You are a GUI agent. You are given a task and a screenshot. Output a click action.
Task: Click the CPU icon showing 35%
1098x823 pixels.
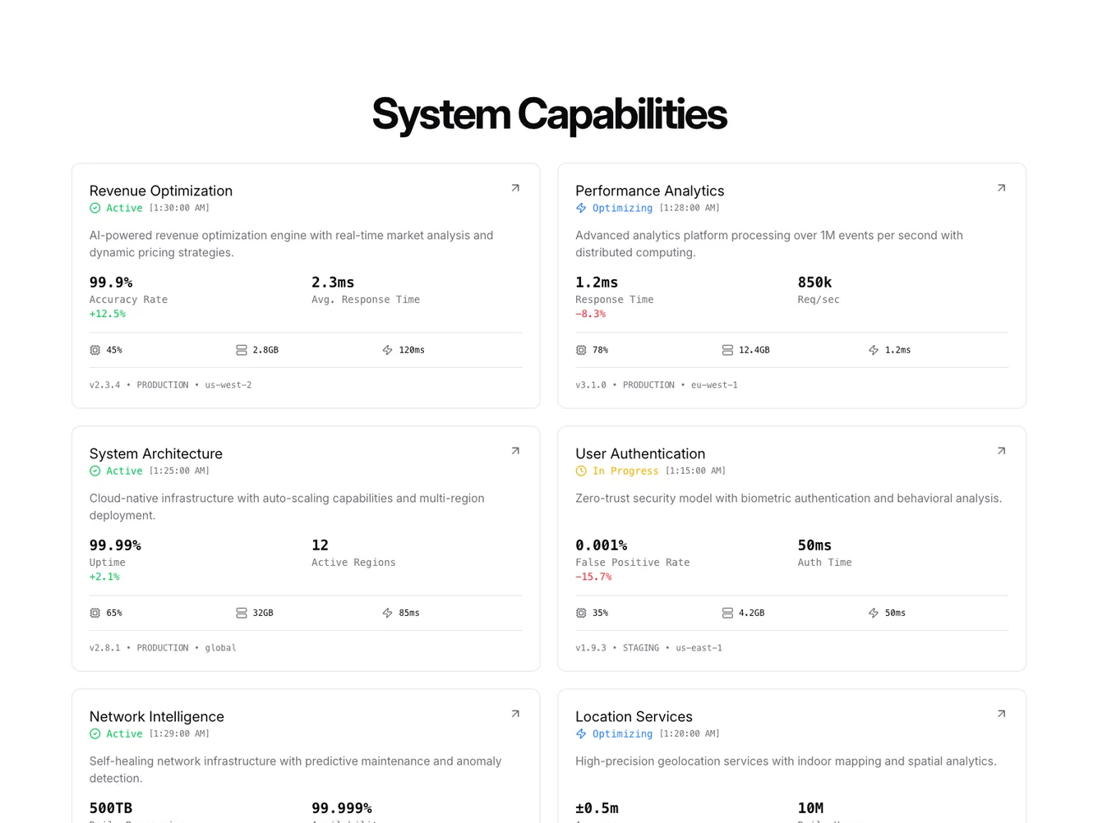[x=581, y=613]
